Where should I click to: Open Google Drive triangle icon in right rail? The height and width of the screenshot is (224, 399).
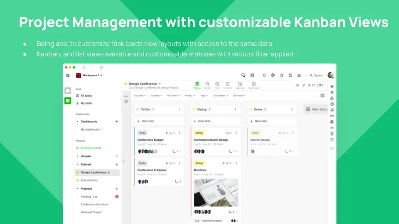point(332,98)
